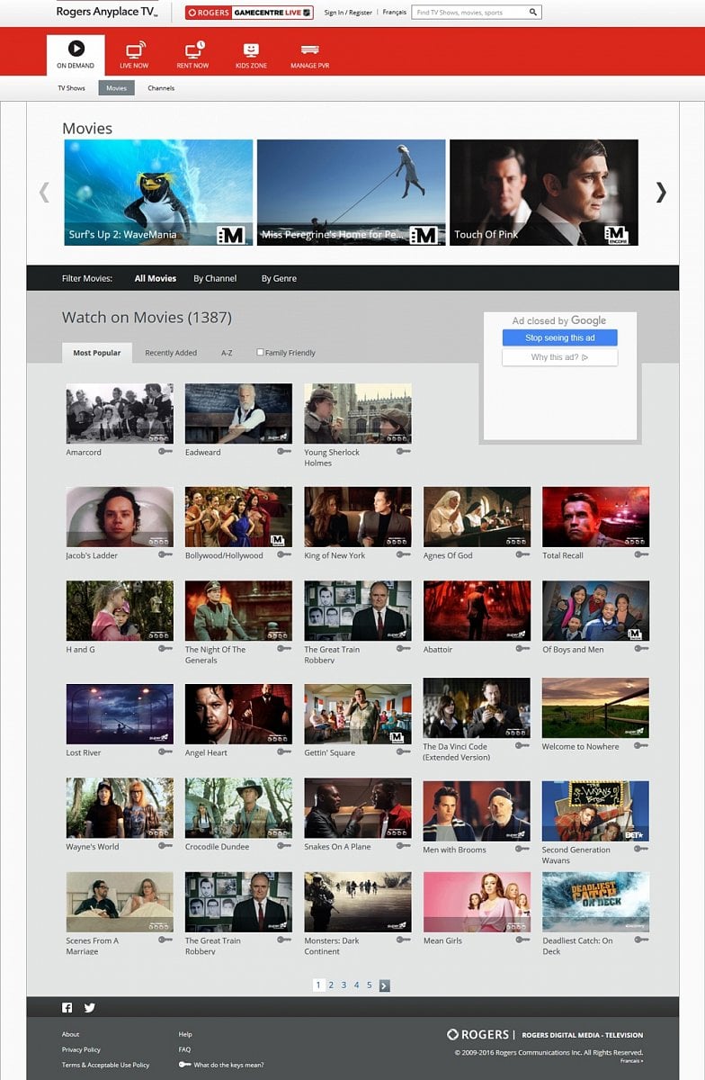Click the Rogers logo in the footer
This screenshot has height=1080, width=705.
[478, 1035]
